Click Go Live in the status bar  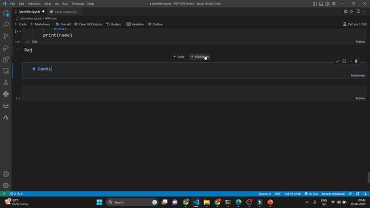click(311, 194)
